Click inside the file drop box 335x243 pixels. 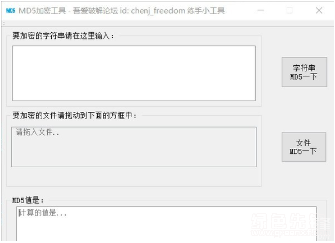[x=134, y=147]
